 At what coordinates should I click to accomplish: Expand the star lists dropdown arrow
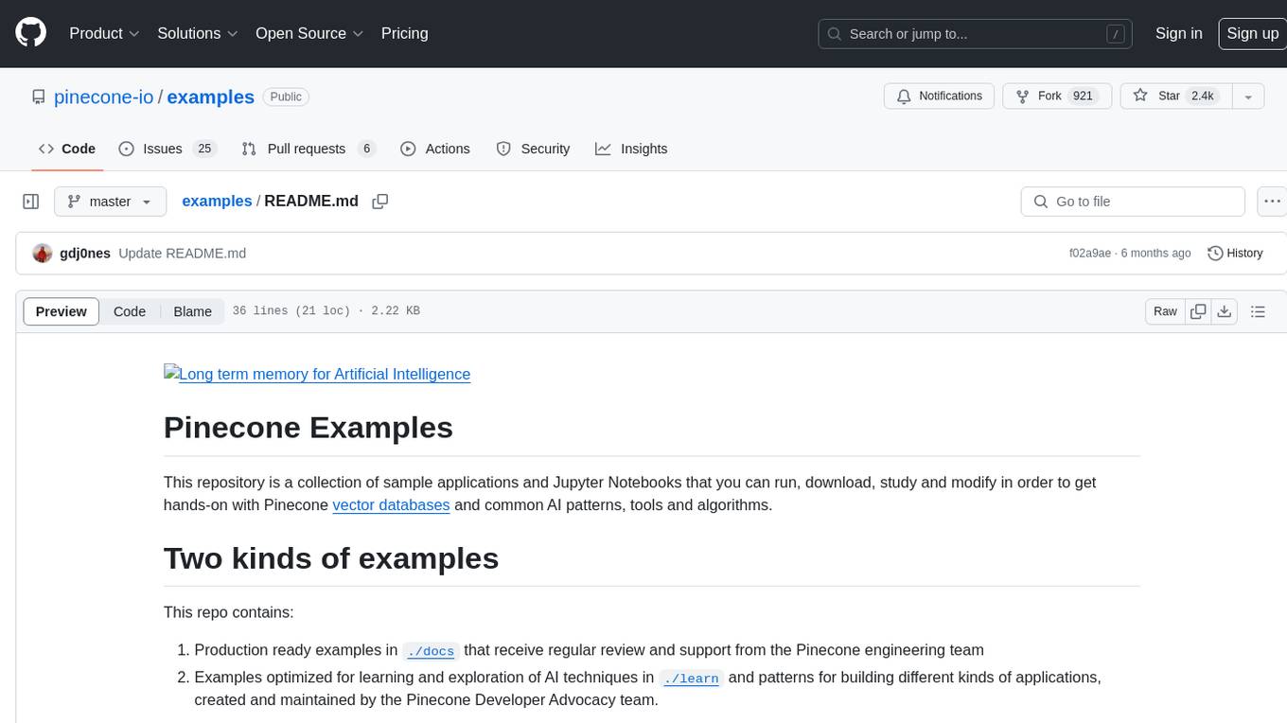click(x=1248, y=97)
